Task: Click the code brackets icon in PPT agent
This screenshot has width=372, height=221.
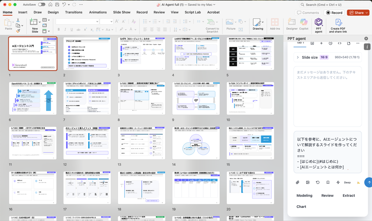Action: click(x=340, y=43)
